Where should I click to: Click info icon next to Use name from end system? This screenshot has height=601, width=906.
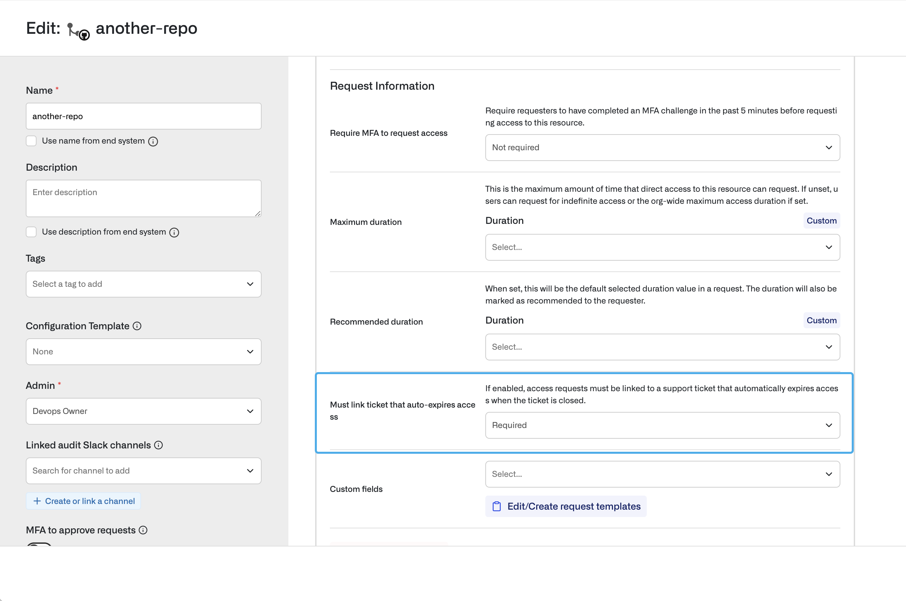pyautogui.click(x=153, y=142)
